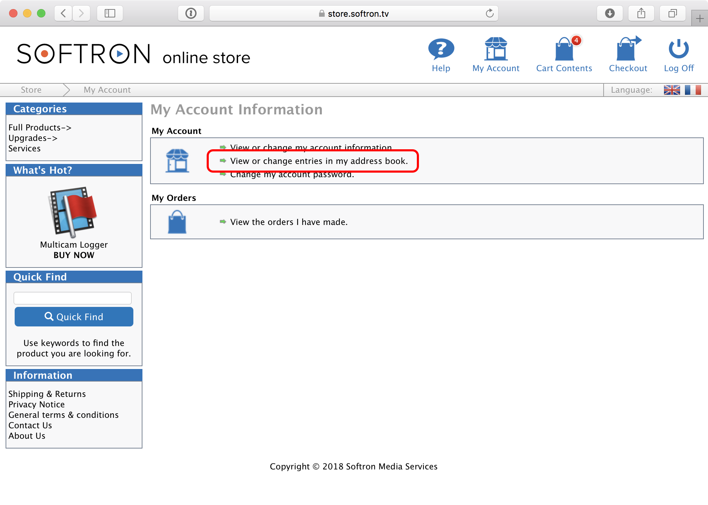Click the blue Quick Find button

pyautogui.click(x=74, y=317)
